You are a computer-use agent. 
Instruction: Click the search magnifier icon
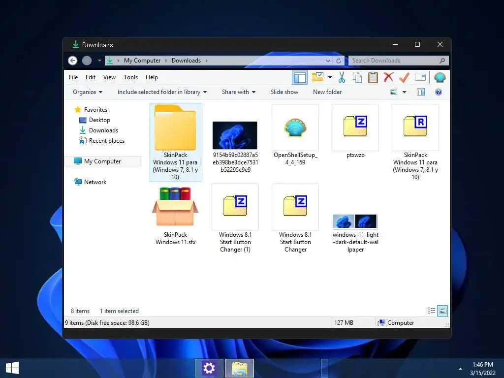coord(442,61)
